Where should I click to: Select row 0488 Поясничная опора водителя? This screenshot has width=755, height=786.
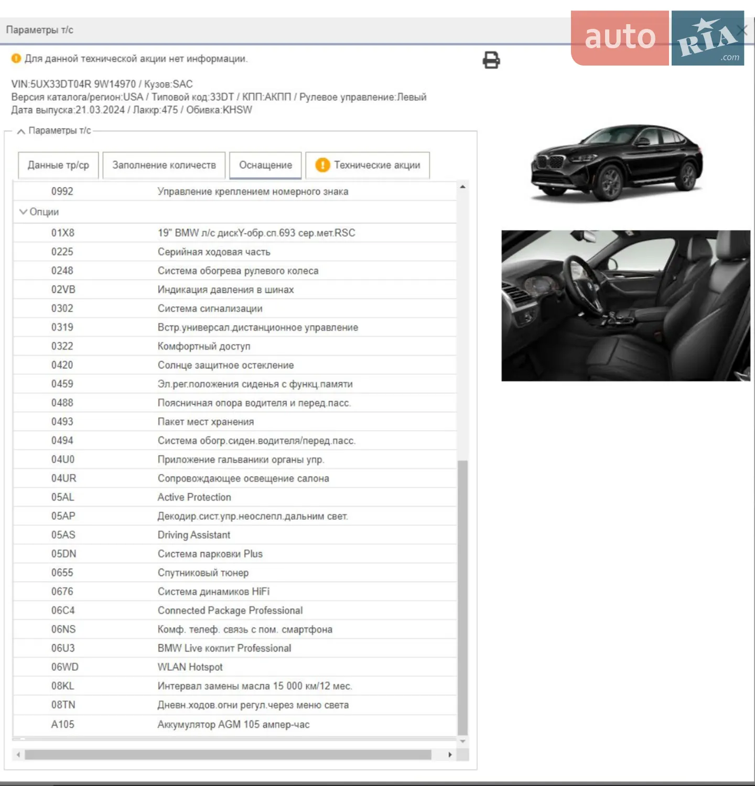pos(235,403)
